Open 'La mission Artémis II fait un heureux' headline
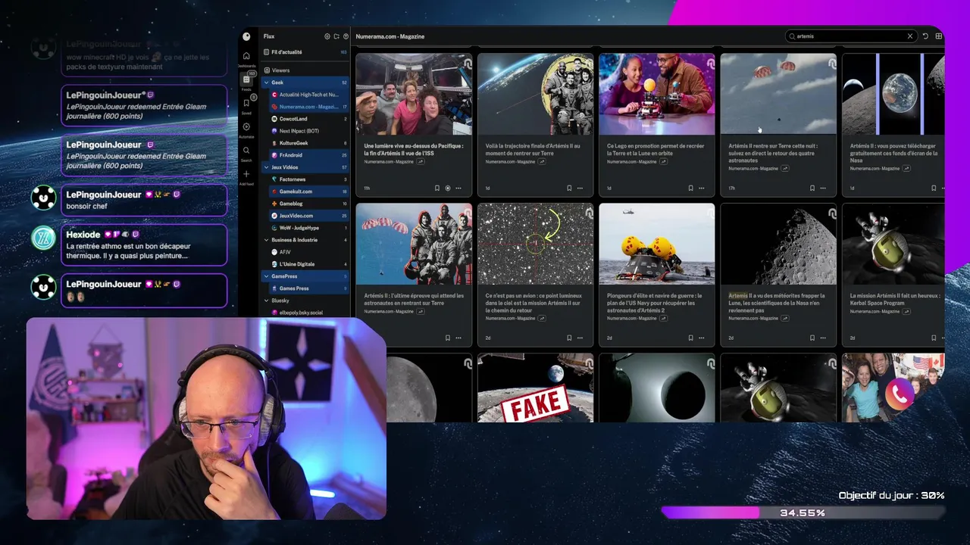 [895, 300]
